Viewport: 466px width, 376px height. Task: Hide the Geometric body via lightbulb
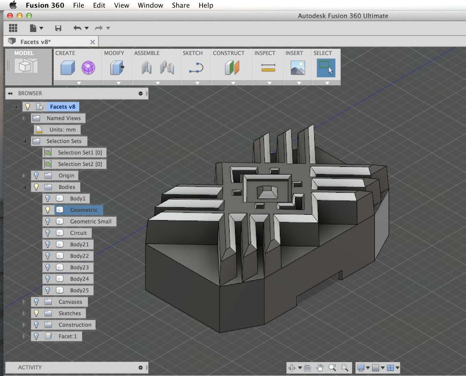pos(48,210)
